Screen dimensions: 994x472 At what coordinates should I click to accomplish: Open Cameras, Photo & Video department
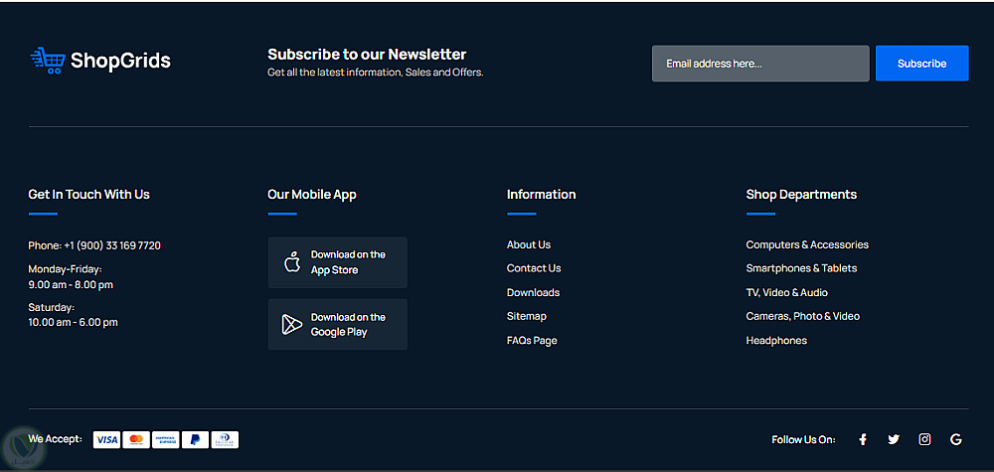[802, 316]
